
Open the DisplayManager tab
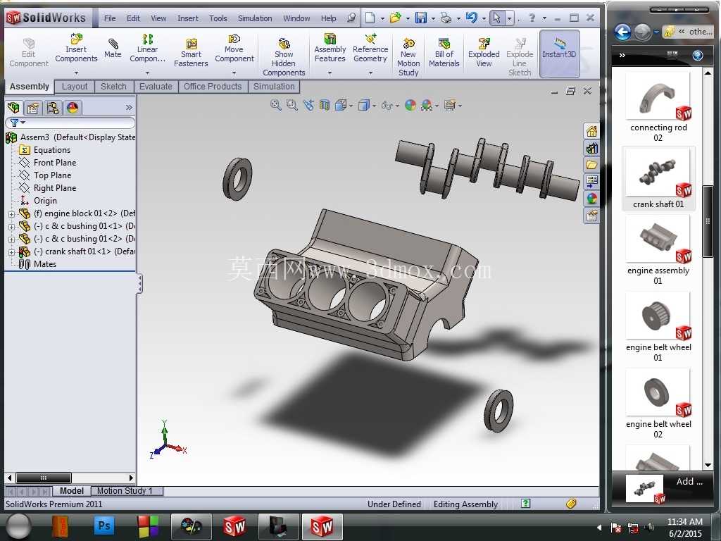pyautogui.click(x=73, y=108)
